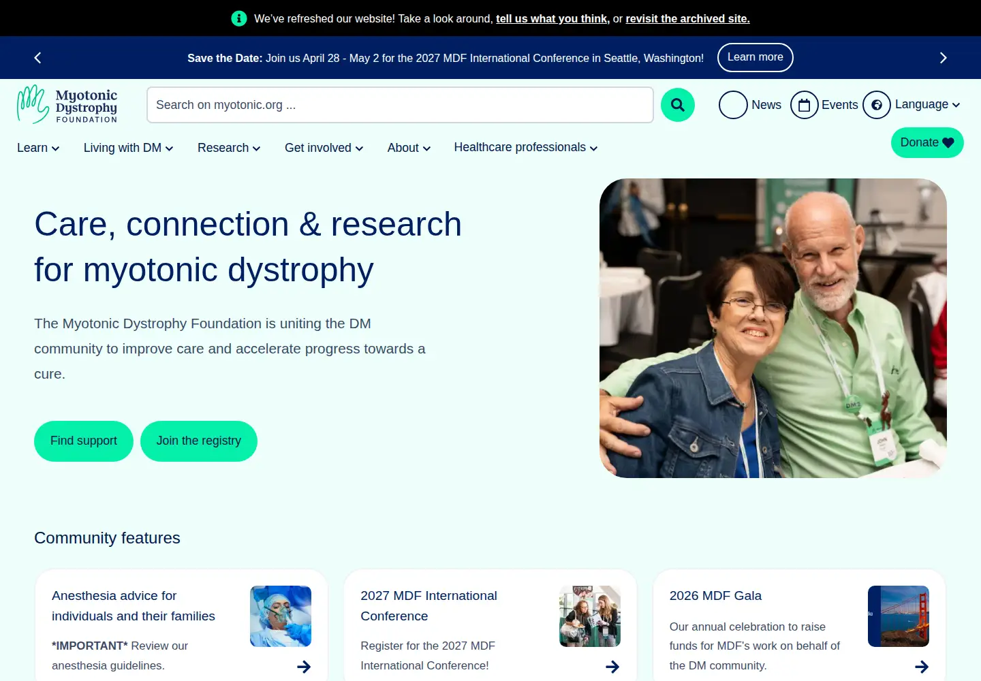This screenshot has width=981, height=681.
Task: Click the green search magnifier button
Action: (678, 105)
